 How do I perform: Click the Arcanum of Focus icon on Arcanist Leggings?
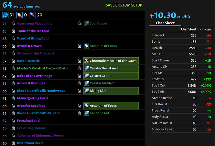86,106
